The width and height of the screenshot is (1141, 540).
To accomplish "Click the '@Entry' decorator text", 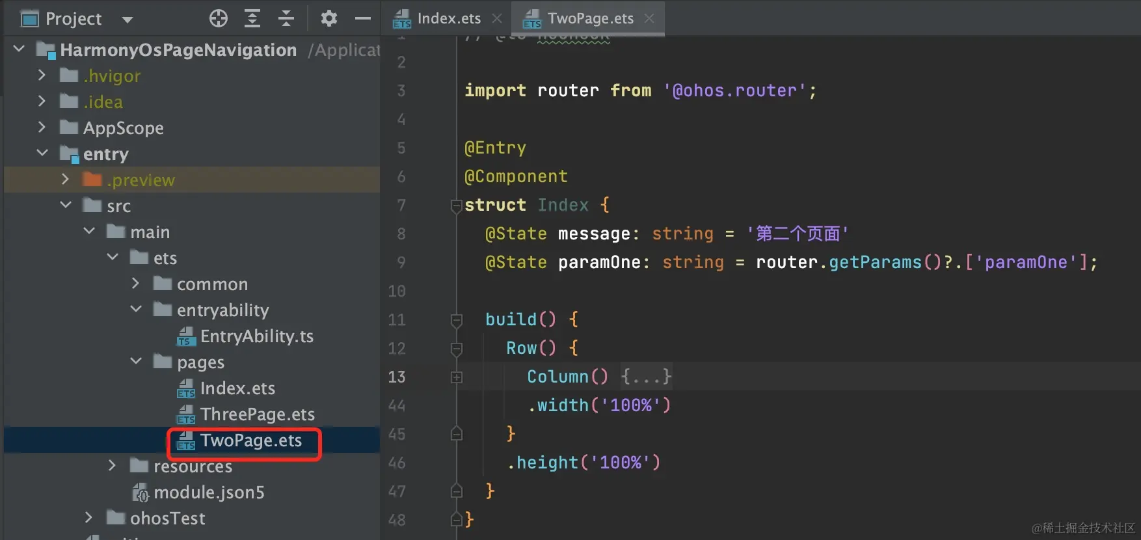I will (x=495, y=148).
